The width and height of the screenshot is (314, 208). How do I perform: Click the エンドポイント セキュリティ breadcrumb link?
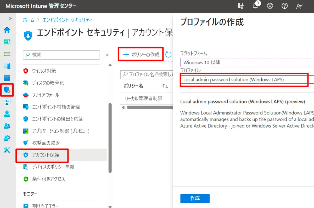coord(68,20)
